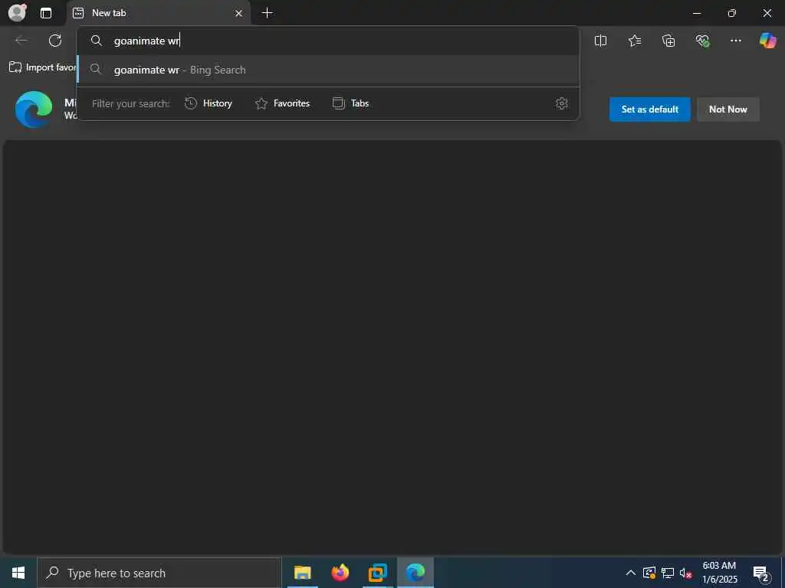Click the address bar search field
Image resolution: width=785 pixels, height=588 pixels.
click(328, 41)
